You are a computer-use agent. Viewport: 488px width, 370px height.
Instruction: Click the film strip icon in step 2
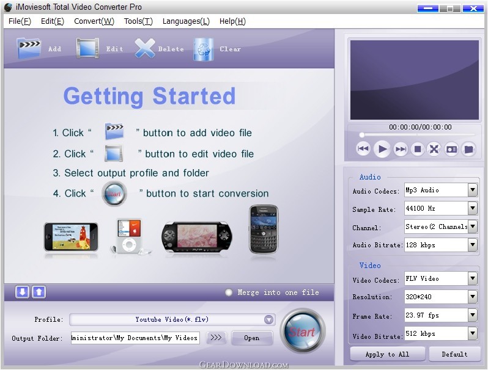[114, 153]
